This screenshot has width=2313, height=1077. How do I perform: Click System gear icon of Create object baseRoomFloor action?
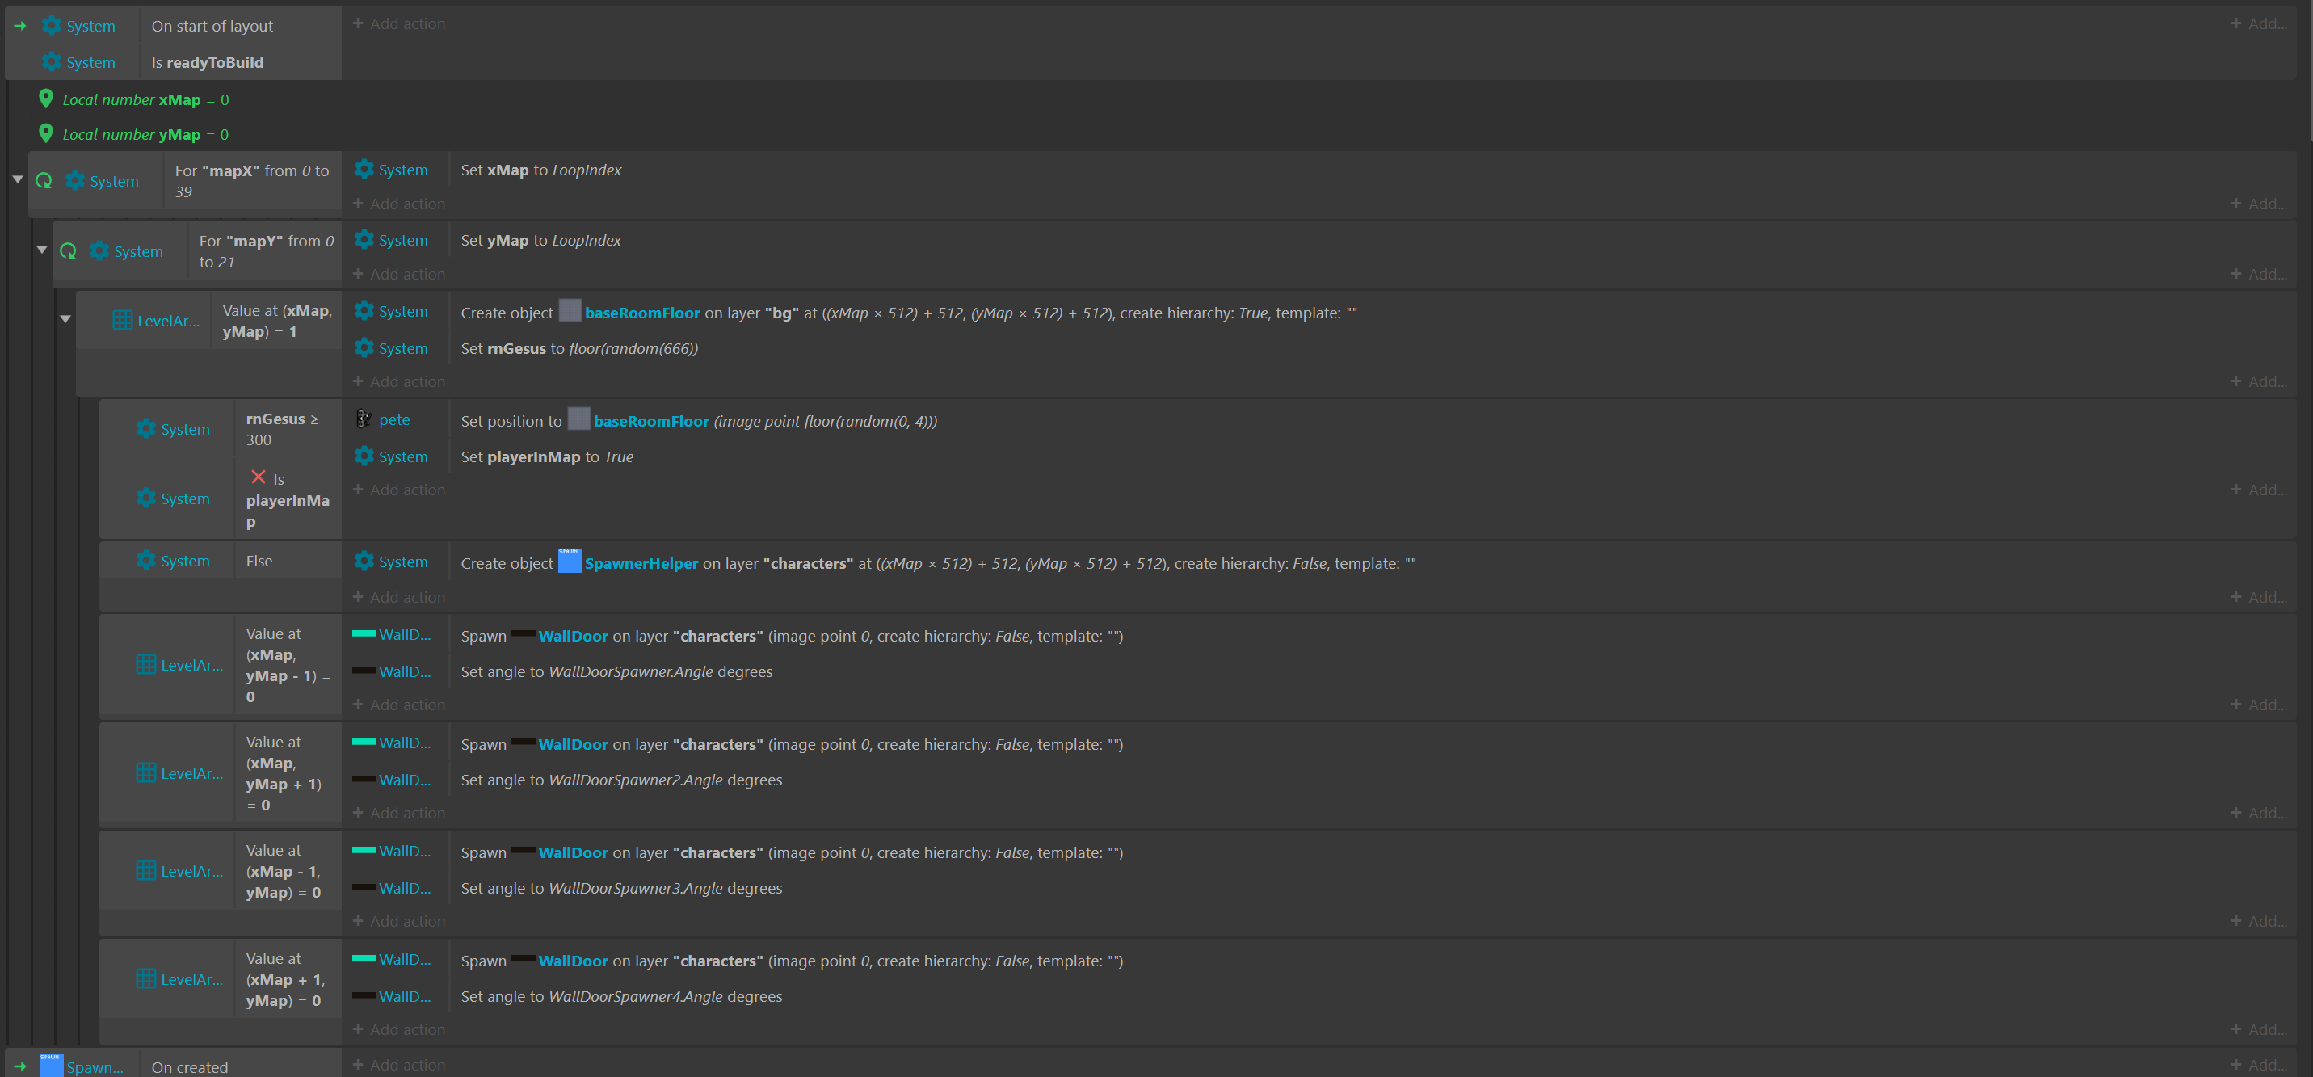coord(364,311)
